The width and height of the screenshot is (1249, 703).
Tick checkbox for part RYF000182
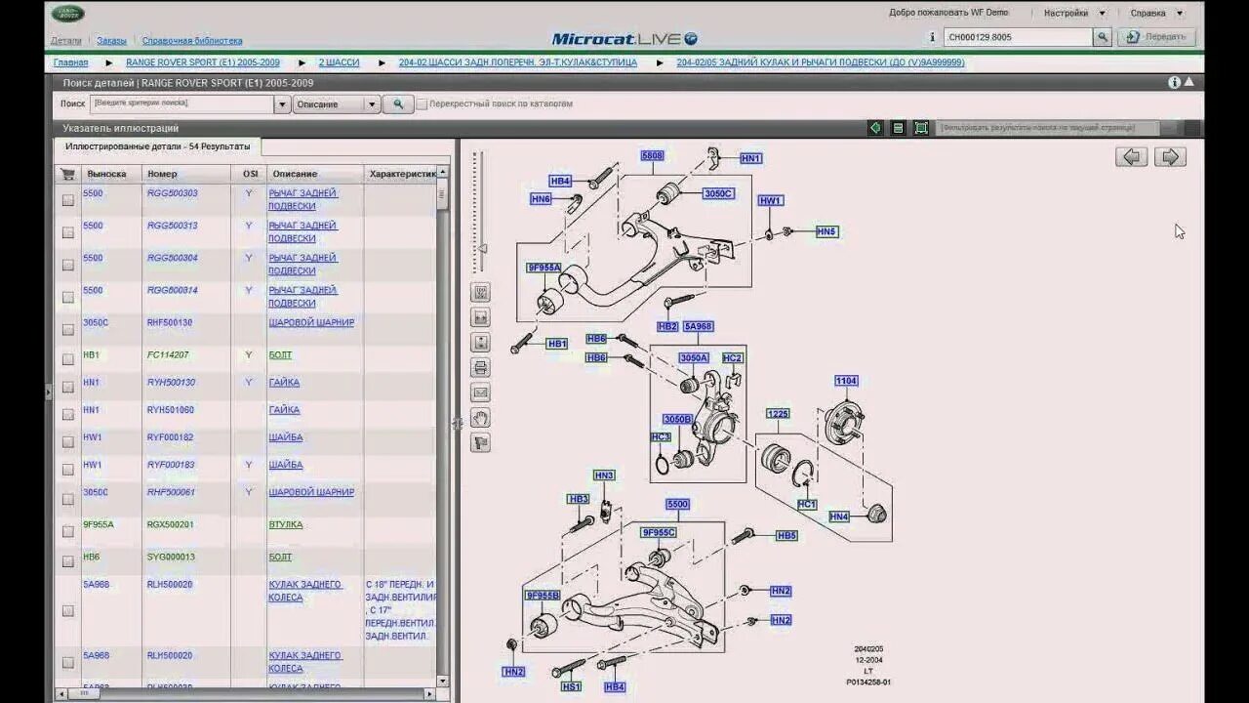(68, 442)
